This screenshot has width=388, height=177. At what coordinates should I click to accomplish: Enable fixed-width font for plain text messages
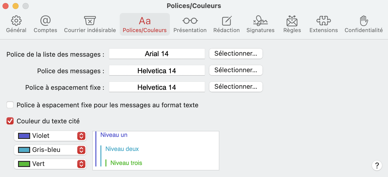(x=10, y=105)
